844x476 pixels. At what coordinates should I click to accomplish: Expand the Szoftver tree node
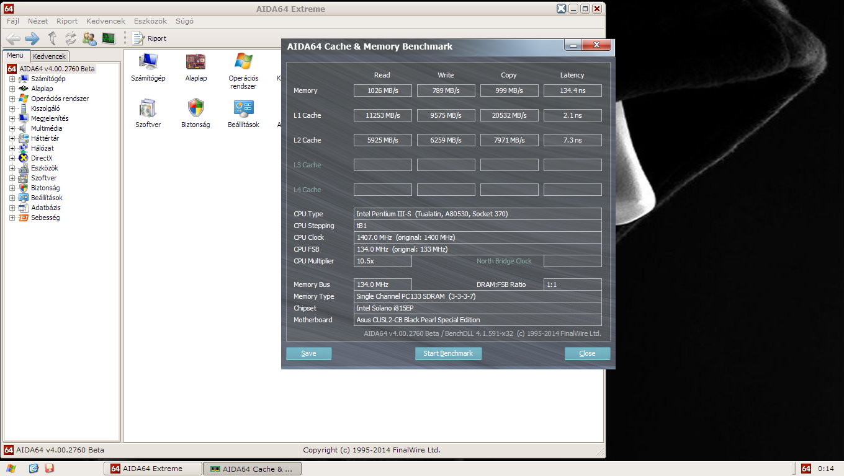[x=12, y=178]
